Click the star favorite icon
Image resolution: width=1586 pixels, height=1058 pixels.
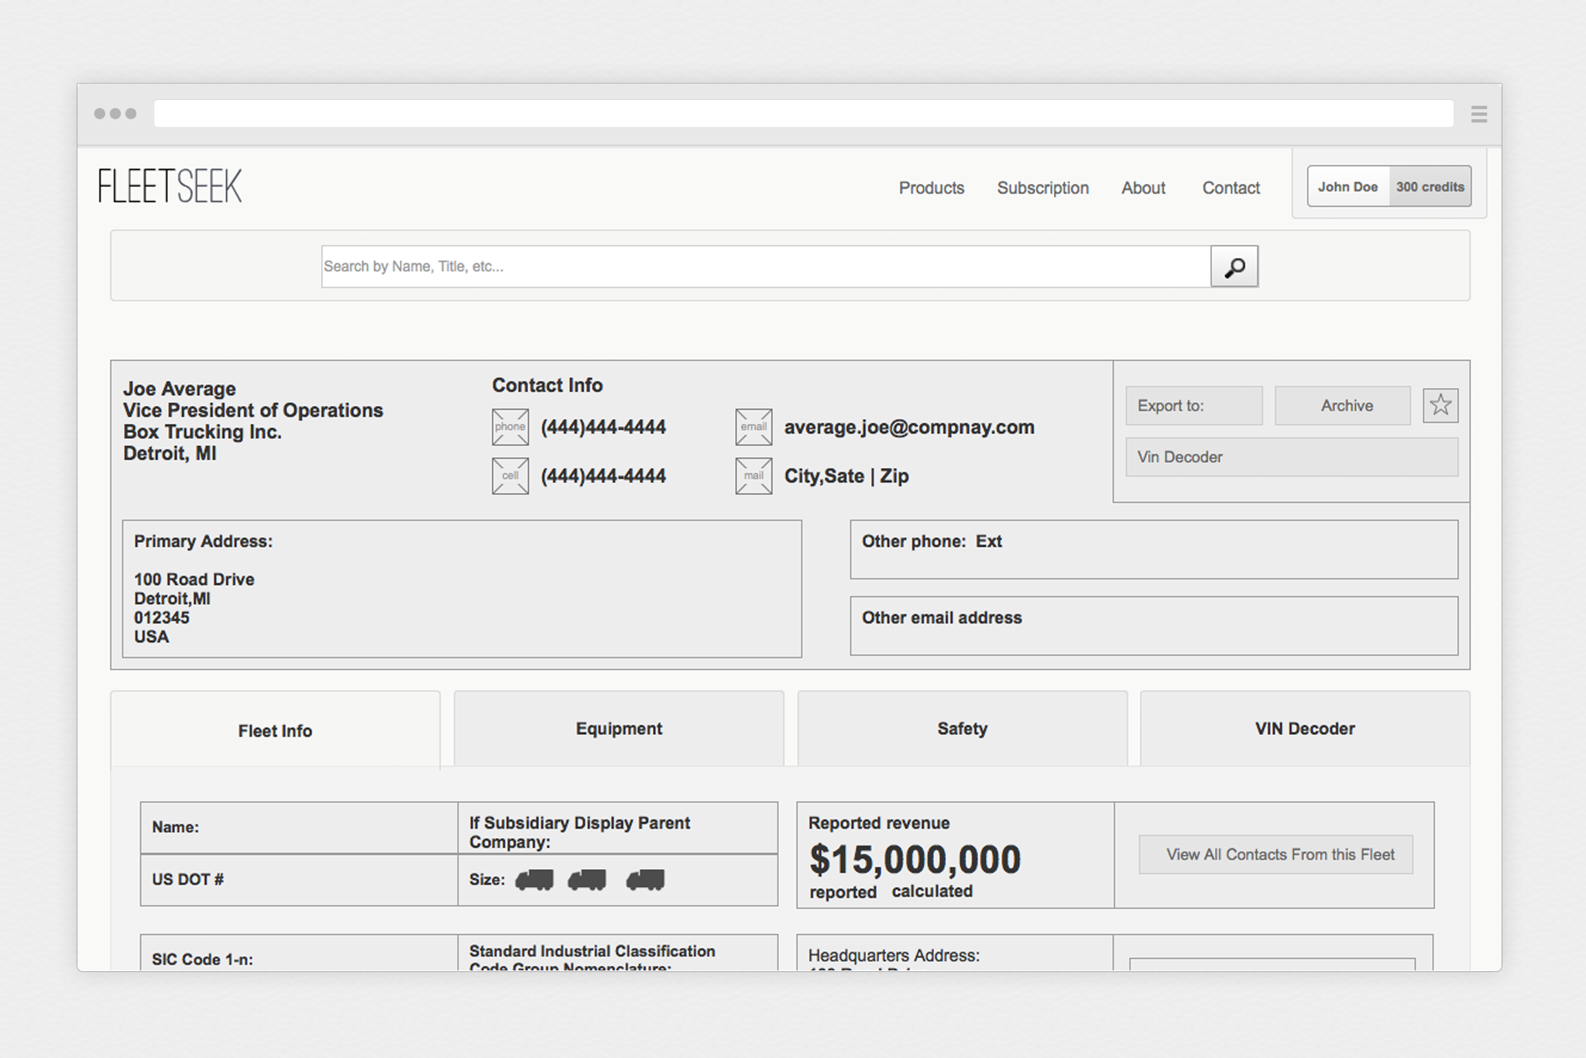click(1440, 405)
